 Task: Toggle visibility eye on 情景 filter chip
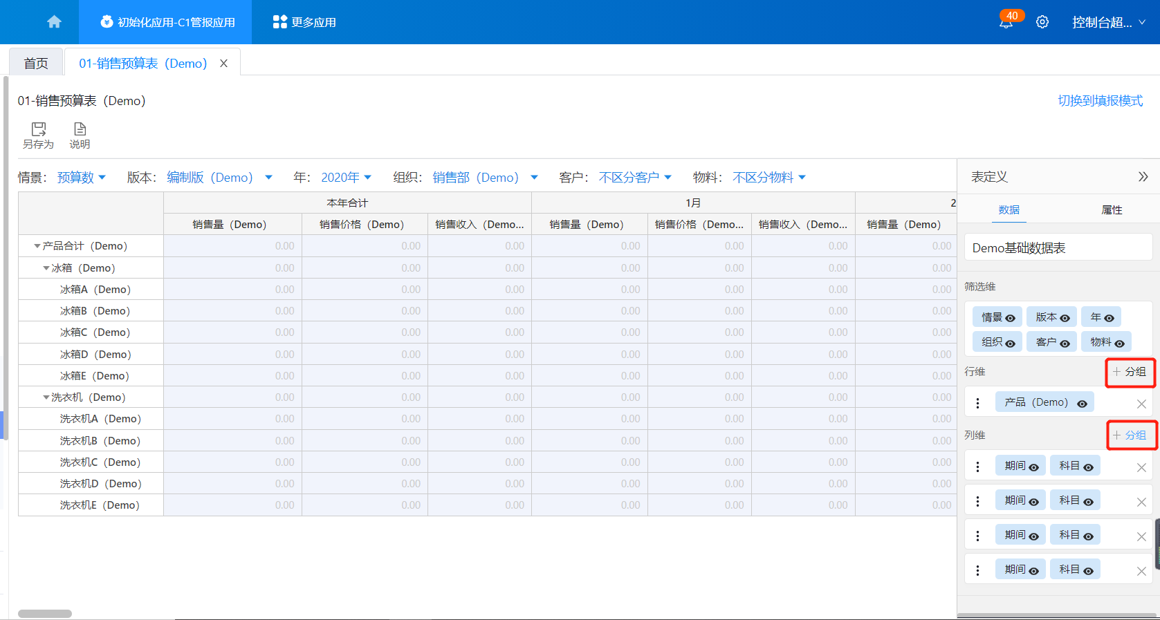1010,318
